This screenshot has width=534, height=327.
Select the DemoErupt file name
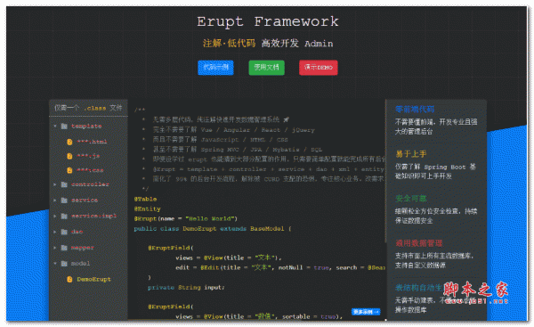[93, 279]
